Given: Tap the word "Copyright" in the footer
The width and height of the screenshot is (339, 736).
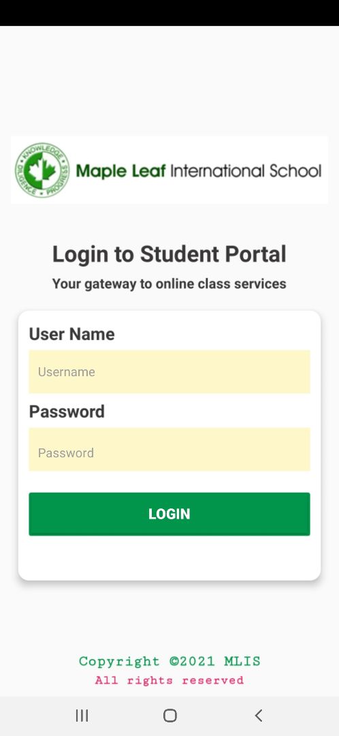Looking at the screenshot, I should coord(119,662).
